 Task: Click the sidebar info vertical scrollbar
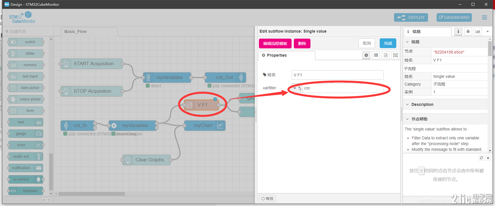490,49
